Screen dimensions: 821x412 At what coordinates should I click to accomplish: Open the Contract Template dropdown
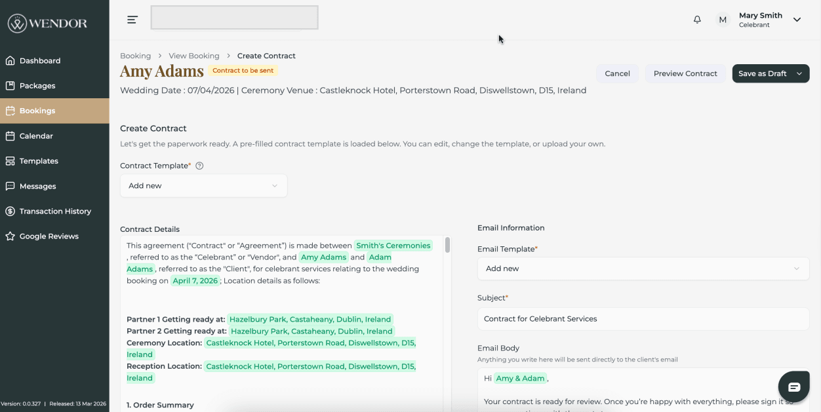[x=203, y=185]
